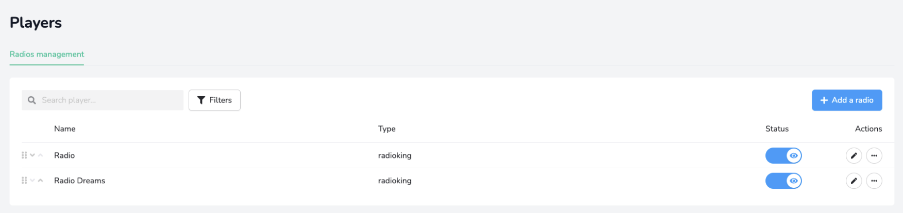903x213 pixels.
Task: Click the pencil edit icon for Radio Dreams
Action: click(854, 181)
